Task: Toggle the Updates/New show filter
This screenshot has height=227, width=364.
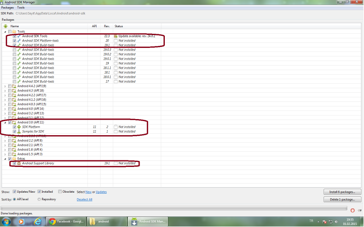Action: click(x=14, y=192)
